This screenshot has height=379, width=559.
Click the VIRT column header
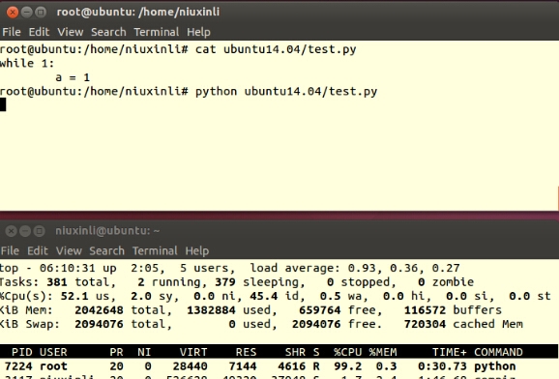point(193,352)
